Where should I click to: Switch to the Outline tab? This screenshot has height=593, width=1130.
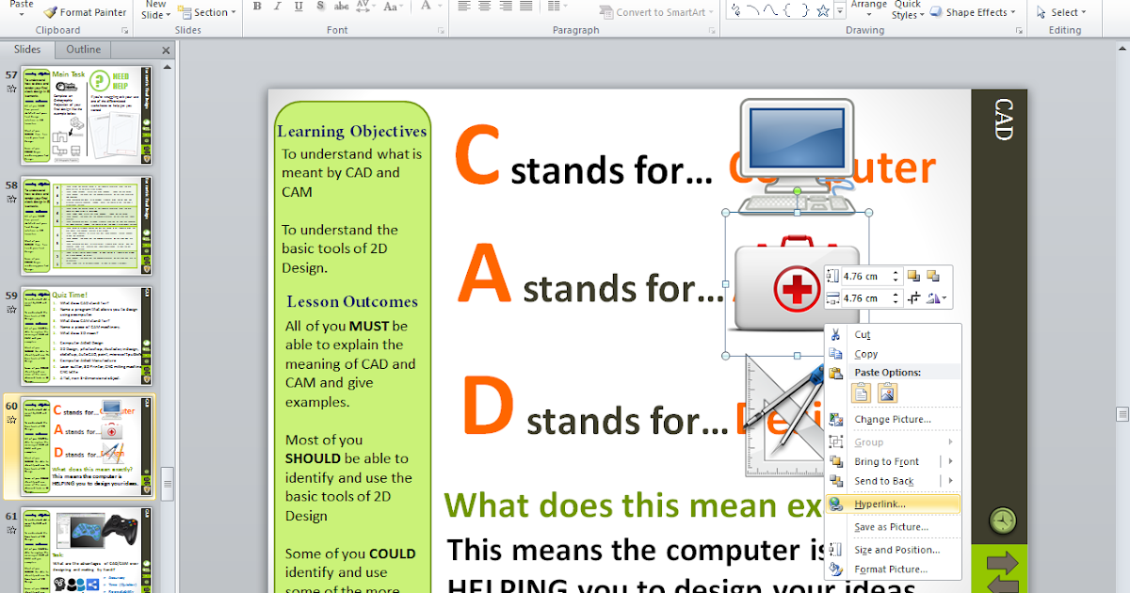[83, 48]
